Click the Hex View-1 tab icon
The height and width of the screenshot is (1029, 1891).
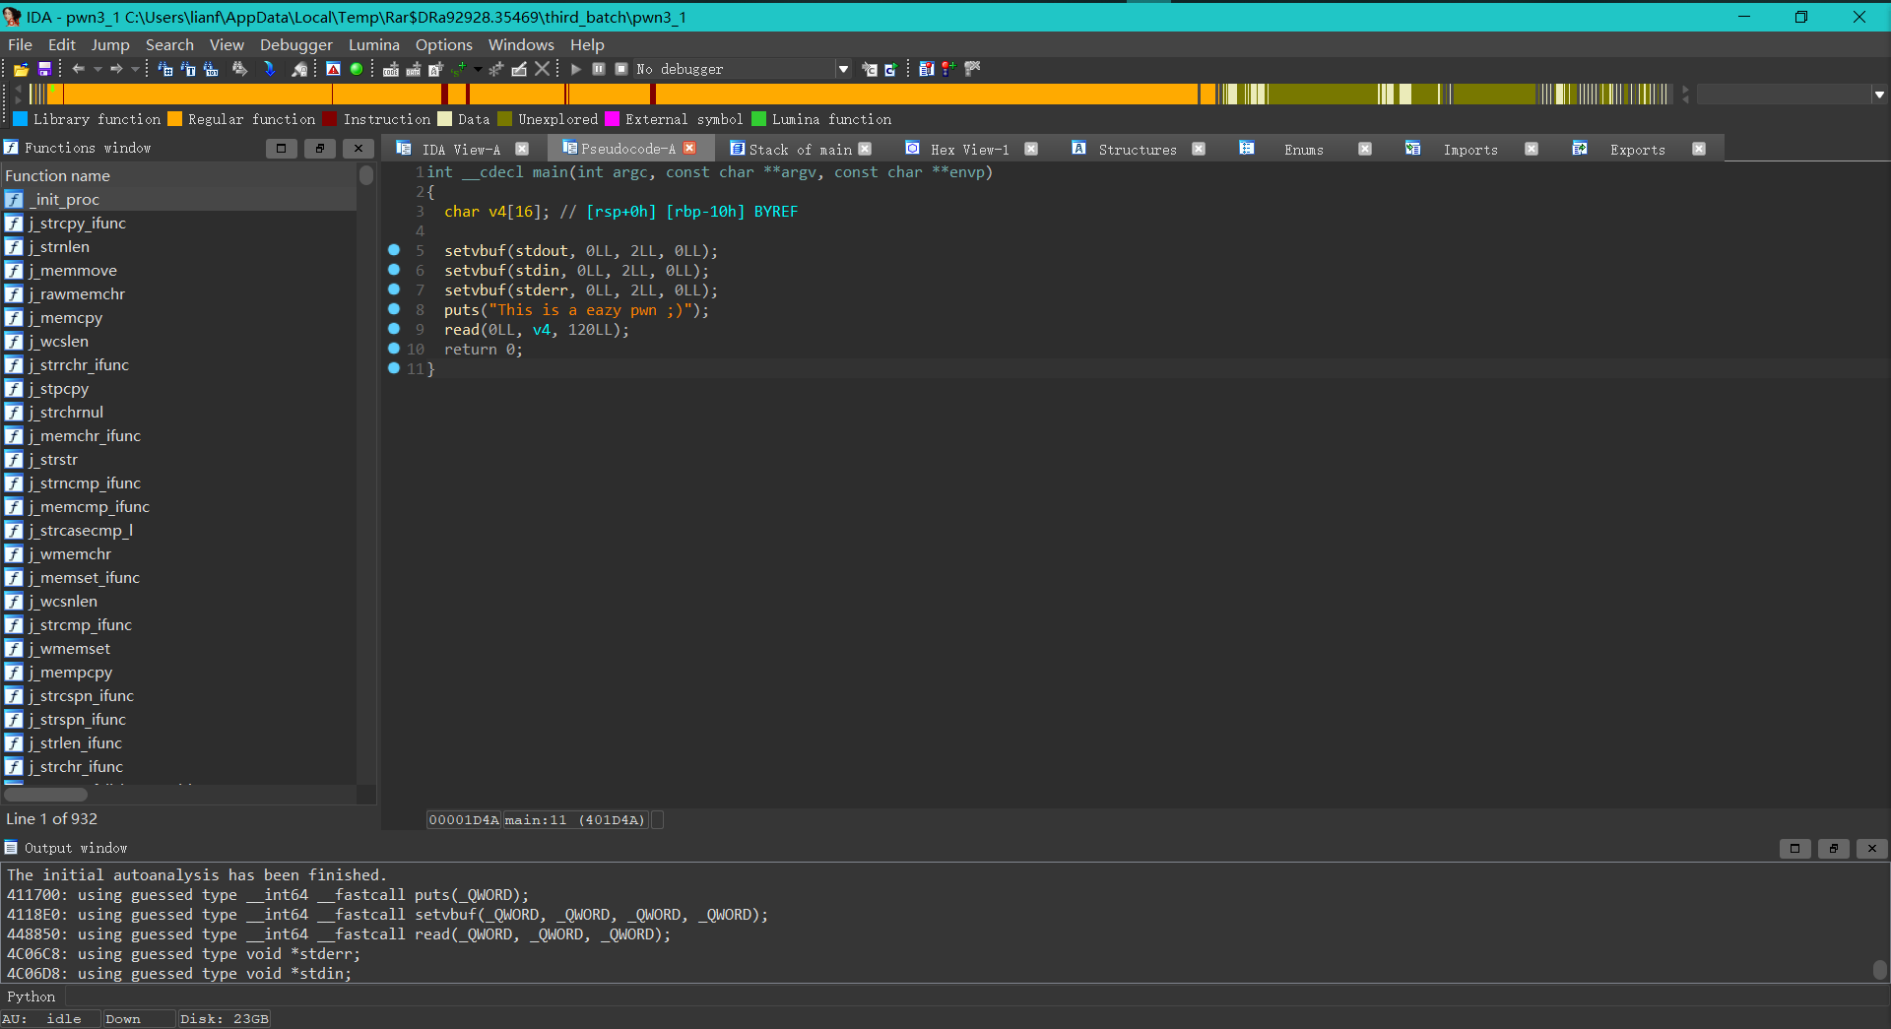coord(913,149)
